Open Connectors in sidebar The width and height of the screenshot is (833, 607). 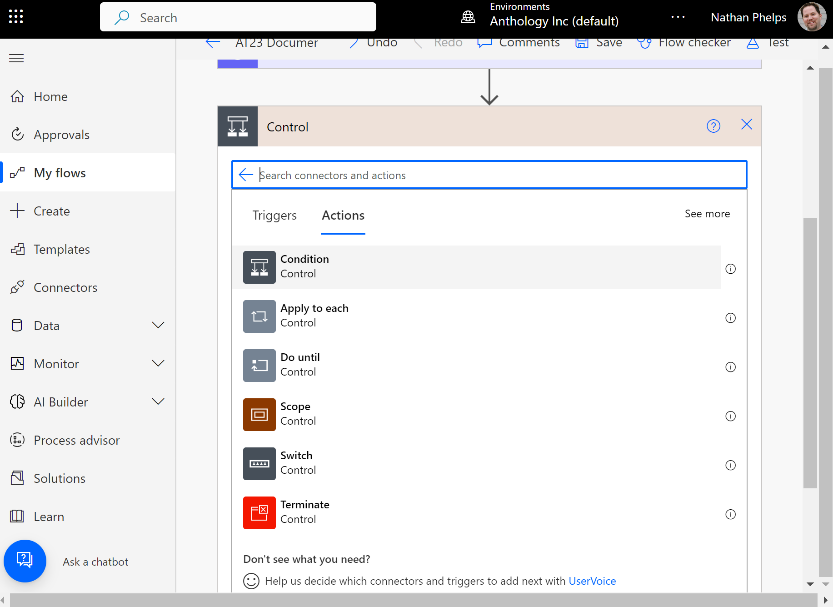click(x=88, y=287)
